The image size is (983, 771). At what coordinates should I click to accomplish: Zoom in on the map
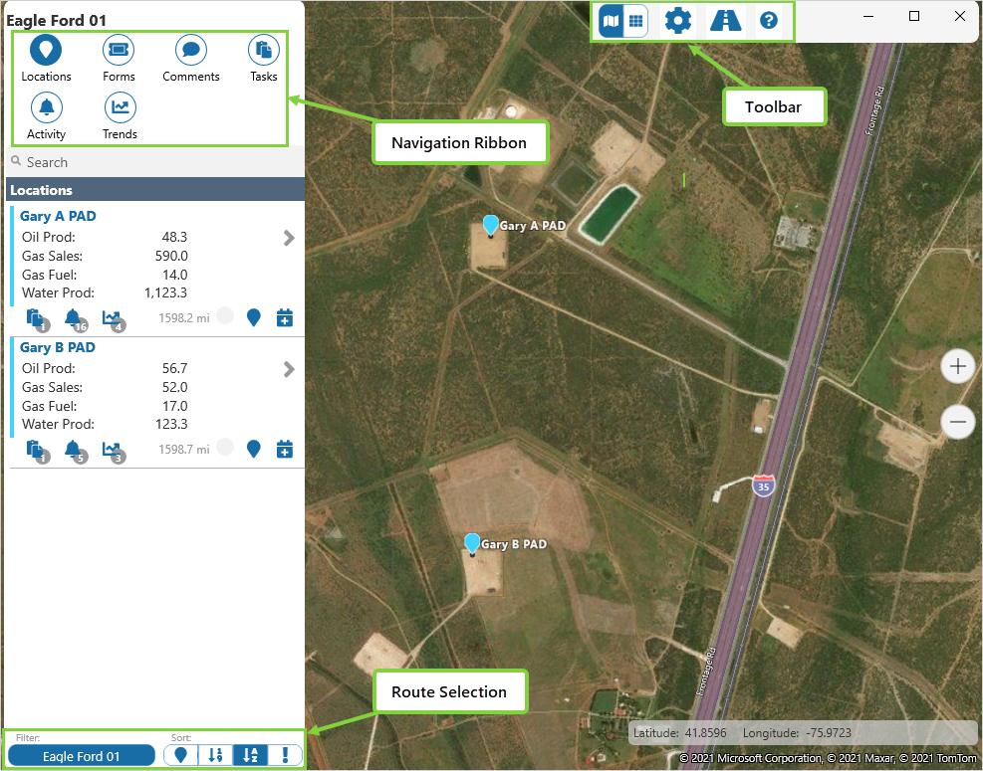(958, 367)
